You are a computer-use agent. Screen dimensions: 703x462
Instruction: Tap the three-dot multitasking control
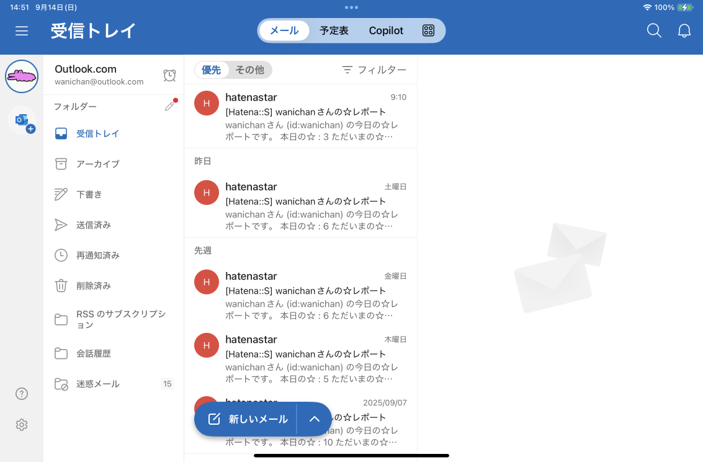pos(351,7)
